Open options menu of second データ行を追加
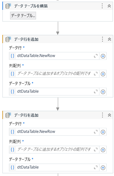This screenshot has height=176, width=114. tap(102, 115)
